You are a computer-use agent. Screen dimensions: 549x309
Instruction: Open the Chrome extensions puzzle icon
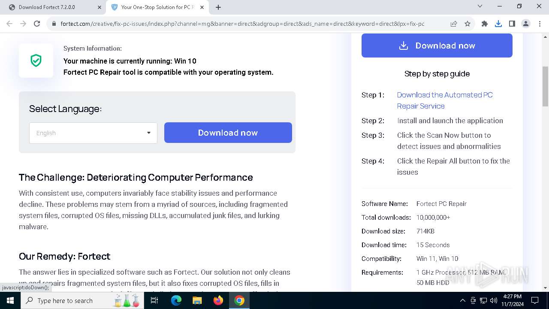pyautogui.click(x=485, y=24)
